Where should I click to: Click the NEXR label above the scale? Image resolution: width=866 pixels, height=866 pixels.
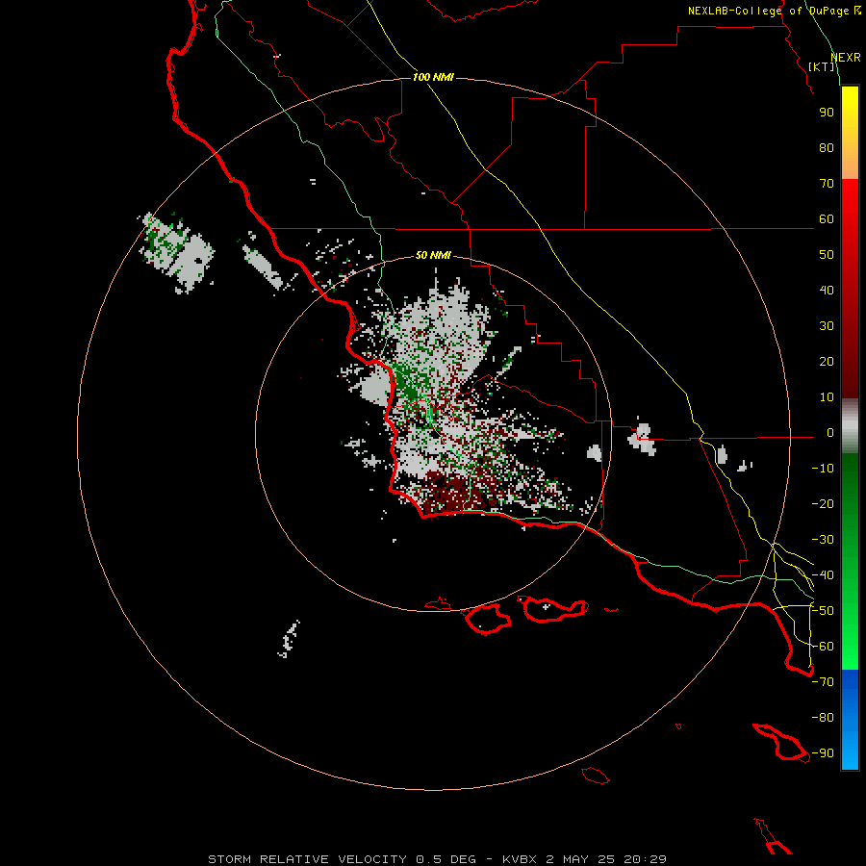(x=846, y=58)
